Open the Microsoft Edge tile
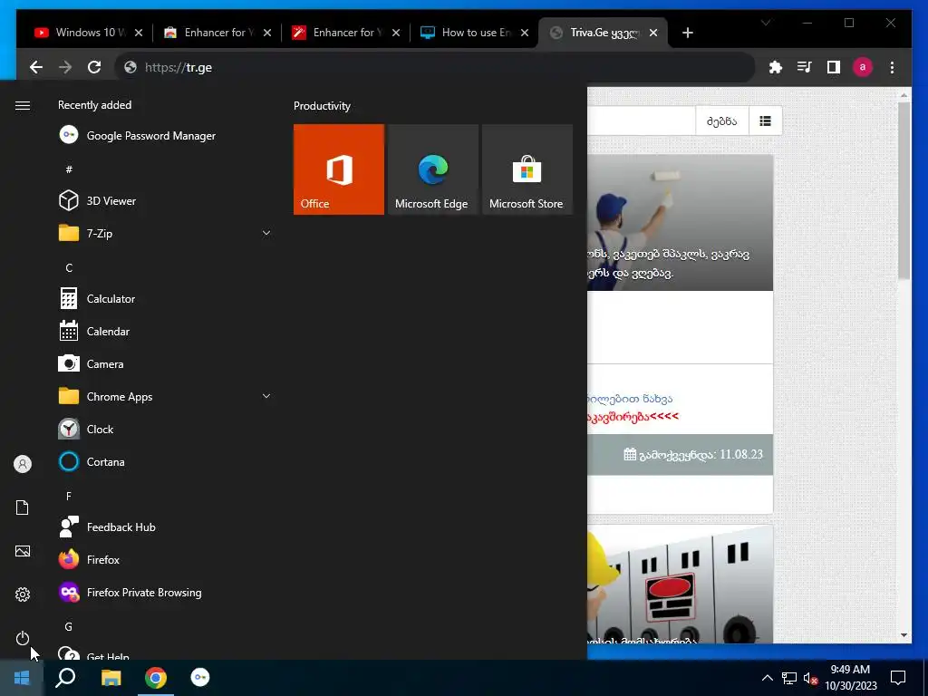The width and height of the screenshot is (928, 696). pyautogui.click(x=432, y=169)
